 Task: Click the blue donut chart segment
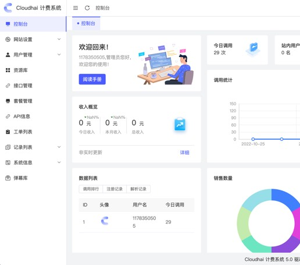point(284,199)
